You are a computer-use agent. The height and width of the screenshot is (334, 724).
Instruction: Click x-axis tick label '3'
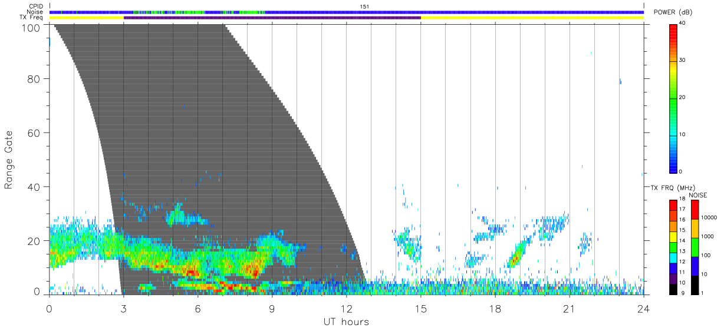tap(123, 309)
